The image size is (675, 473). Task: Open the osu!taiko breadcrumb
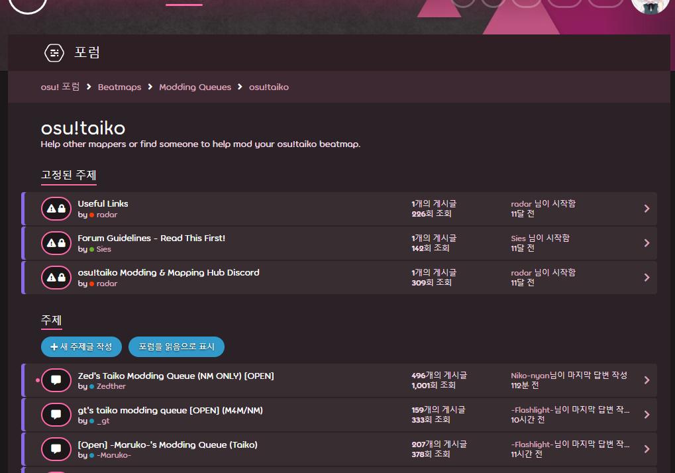pyautogui.click(x=269, y=87)
